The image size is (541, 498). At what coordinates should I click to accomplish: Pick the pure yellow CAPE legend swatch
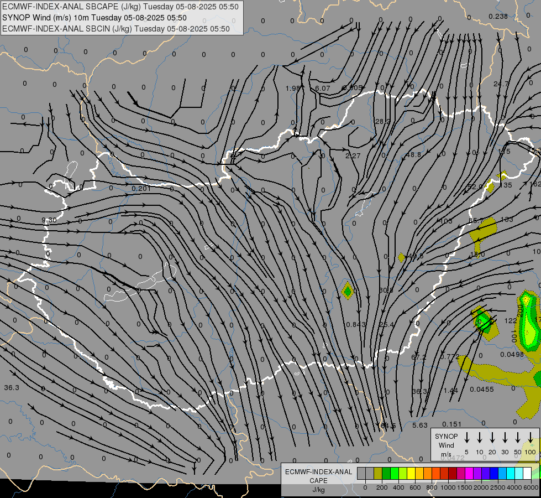[411, 473]
